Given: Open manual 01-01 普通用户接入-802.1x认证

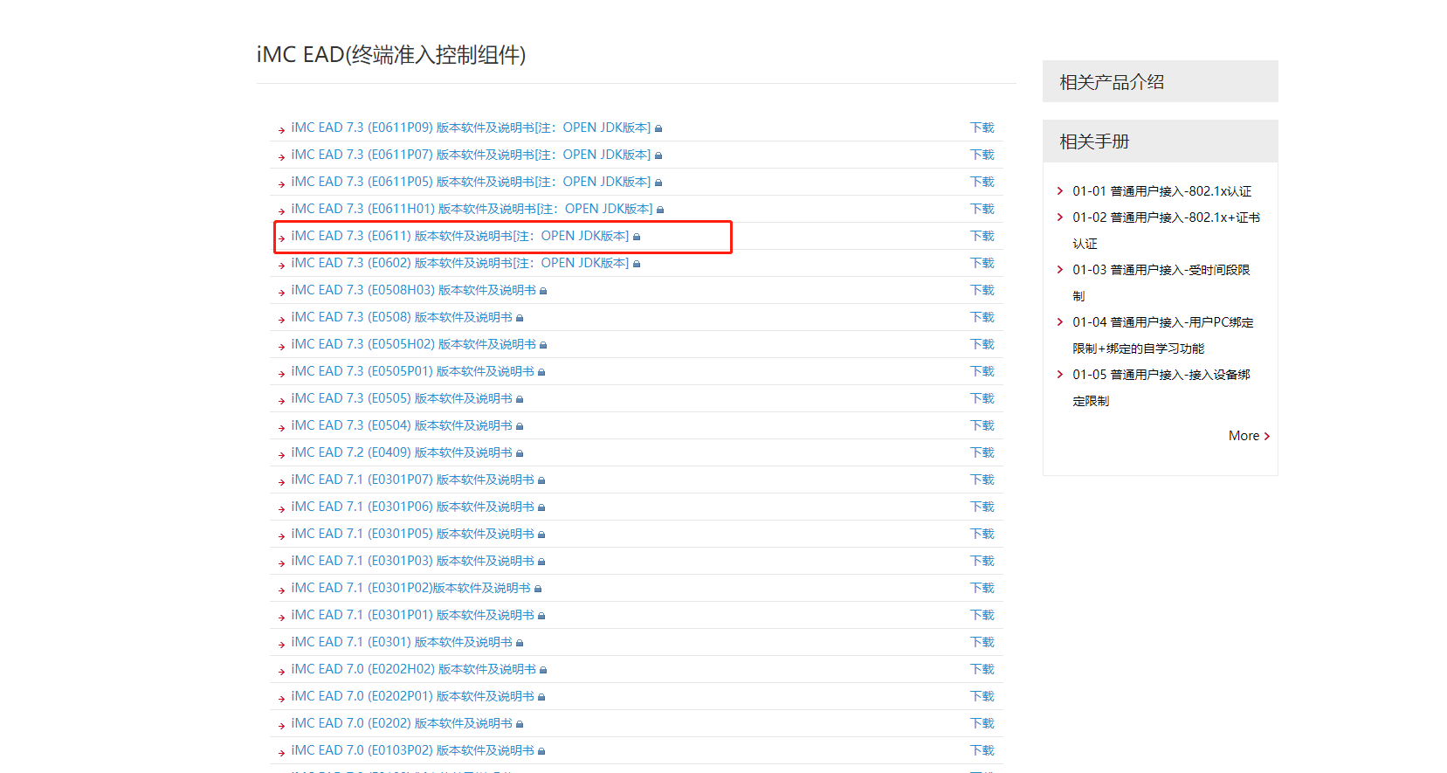Looking at the screenshot, I should (x=1162, y=191).
